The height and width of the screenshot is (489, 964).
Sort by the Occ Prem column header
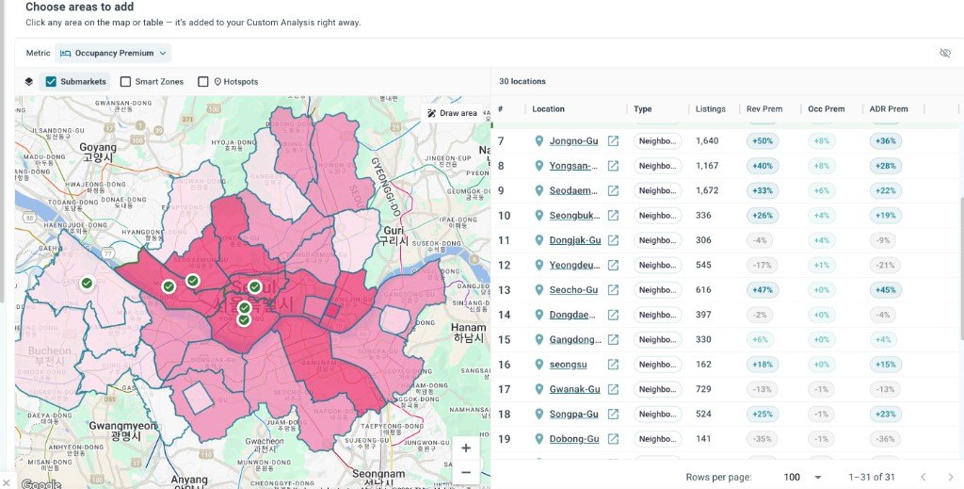pos(827,109)
